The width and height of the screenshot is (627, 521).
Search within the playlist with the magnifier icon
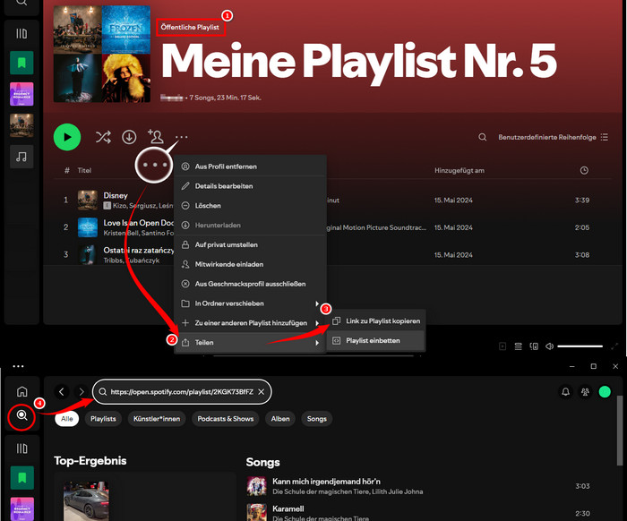483,137
